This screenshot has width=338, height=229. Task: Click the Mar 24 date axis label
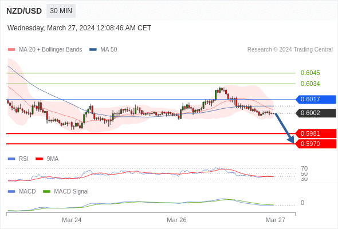72,220
